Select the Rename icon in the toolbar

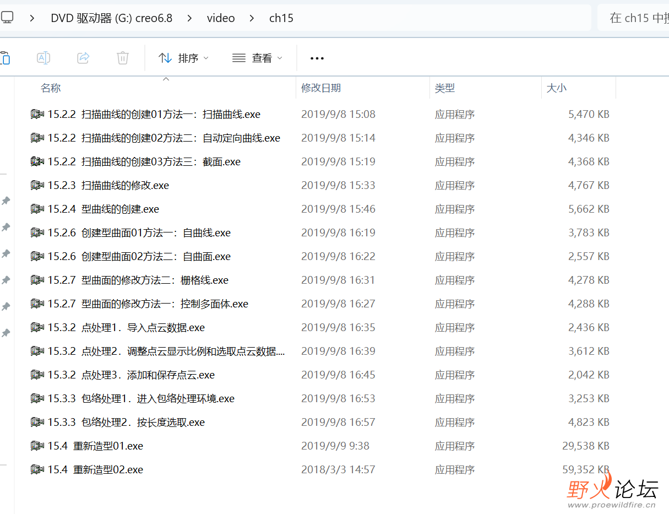pyautogui.click(x=43, y=58)
